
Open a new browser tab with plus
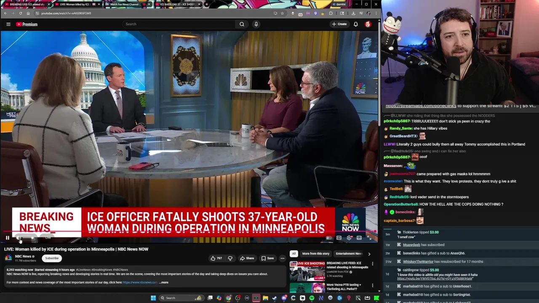tap(206, 4)
